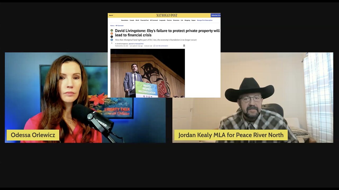Screen dimensions: 339x190
Task: Share article via the green email icon
Action: 112,30
